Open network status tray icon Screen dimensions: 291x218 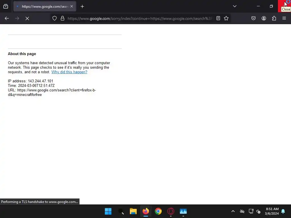coord(251,211)
